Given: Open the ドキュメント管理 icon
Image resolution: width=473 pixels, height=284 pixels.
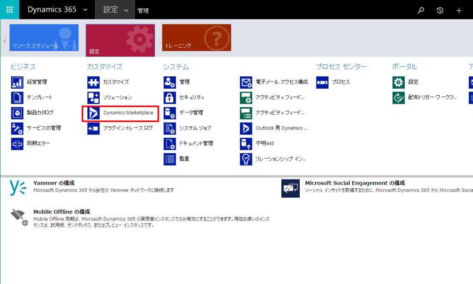Looking at the screenshot, I should [x=170, y=144].
